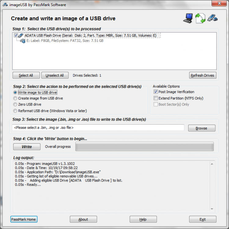Click 'Drives Selected: 1' text
Viewport: 229px width, 229px height.
pos(87,75)
